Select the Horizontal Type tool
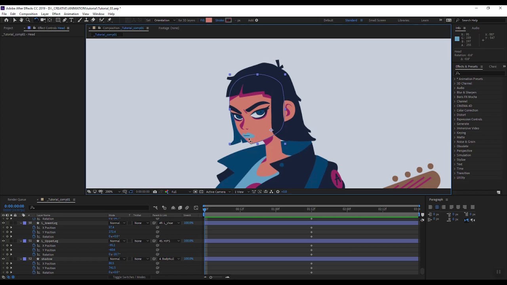Image resolution: width=507 pixels, height=285 pixels. point(71,20)
